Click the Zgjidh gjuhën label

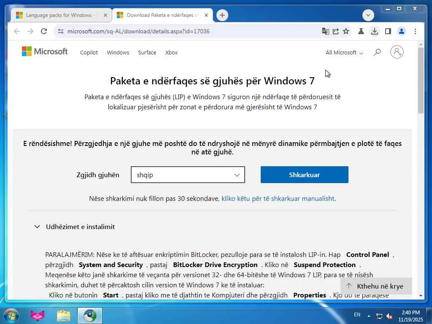[98, 175]
